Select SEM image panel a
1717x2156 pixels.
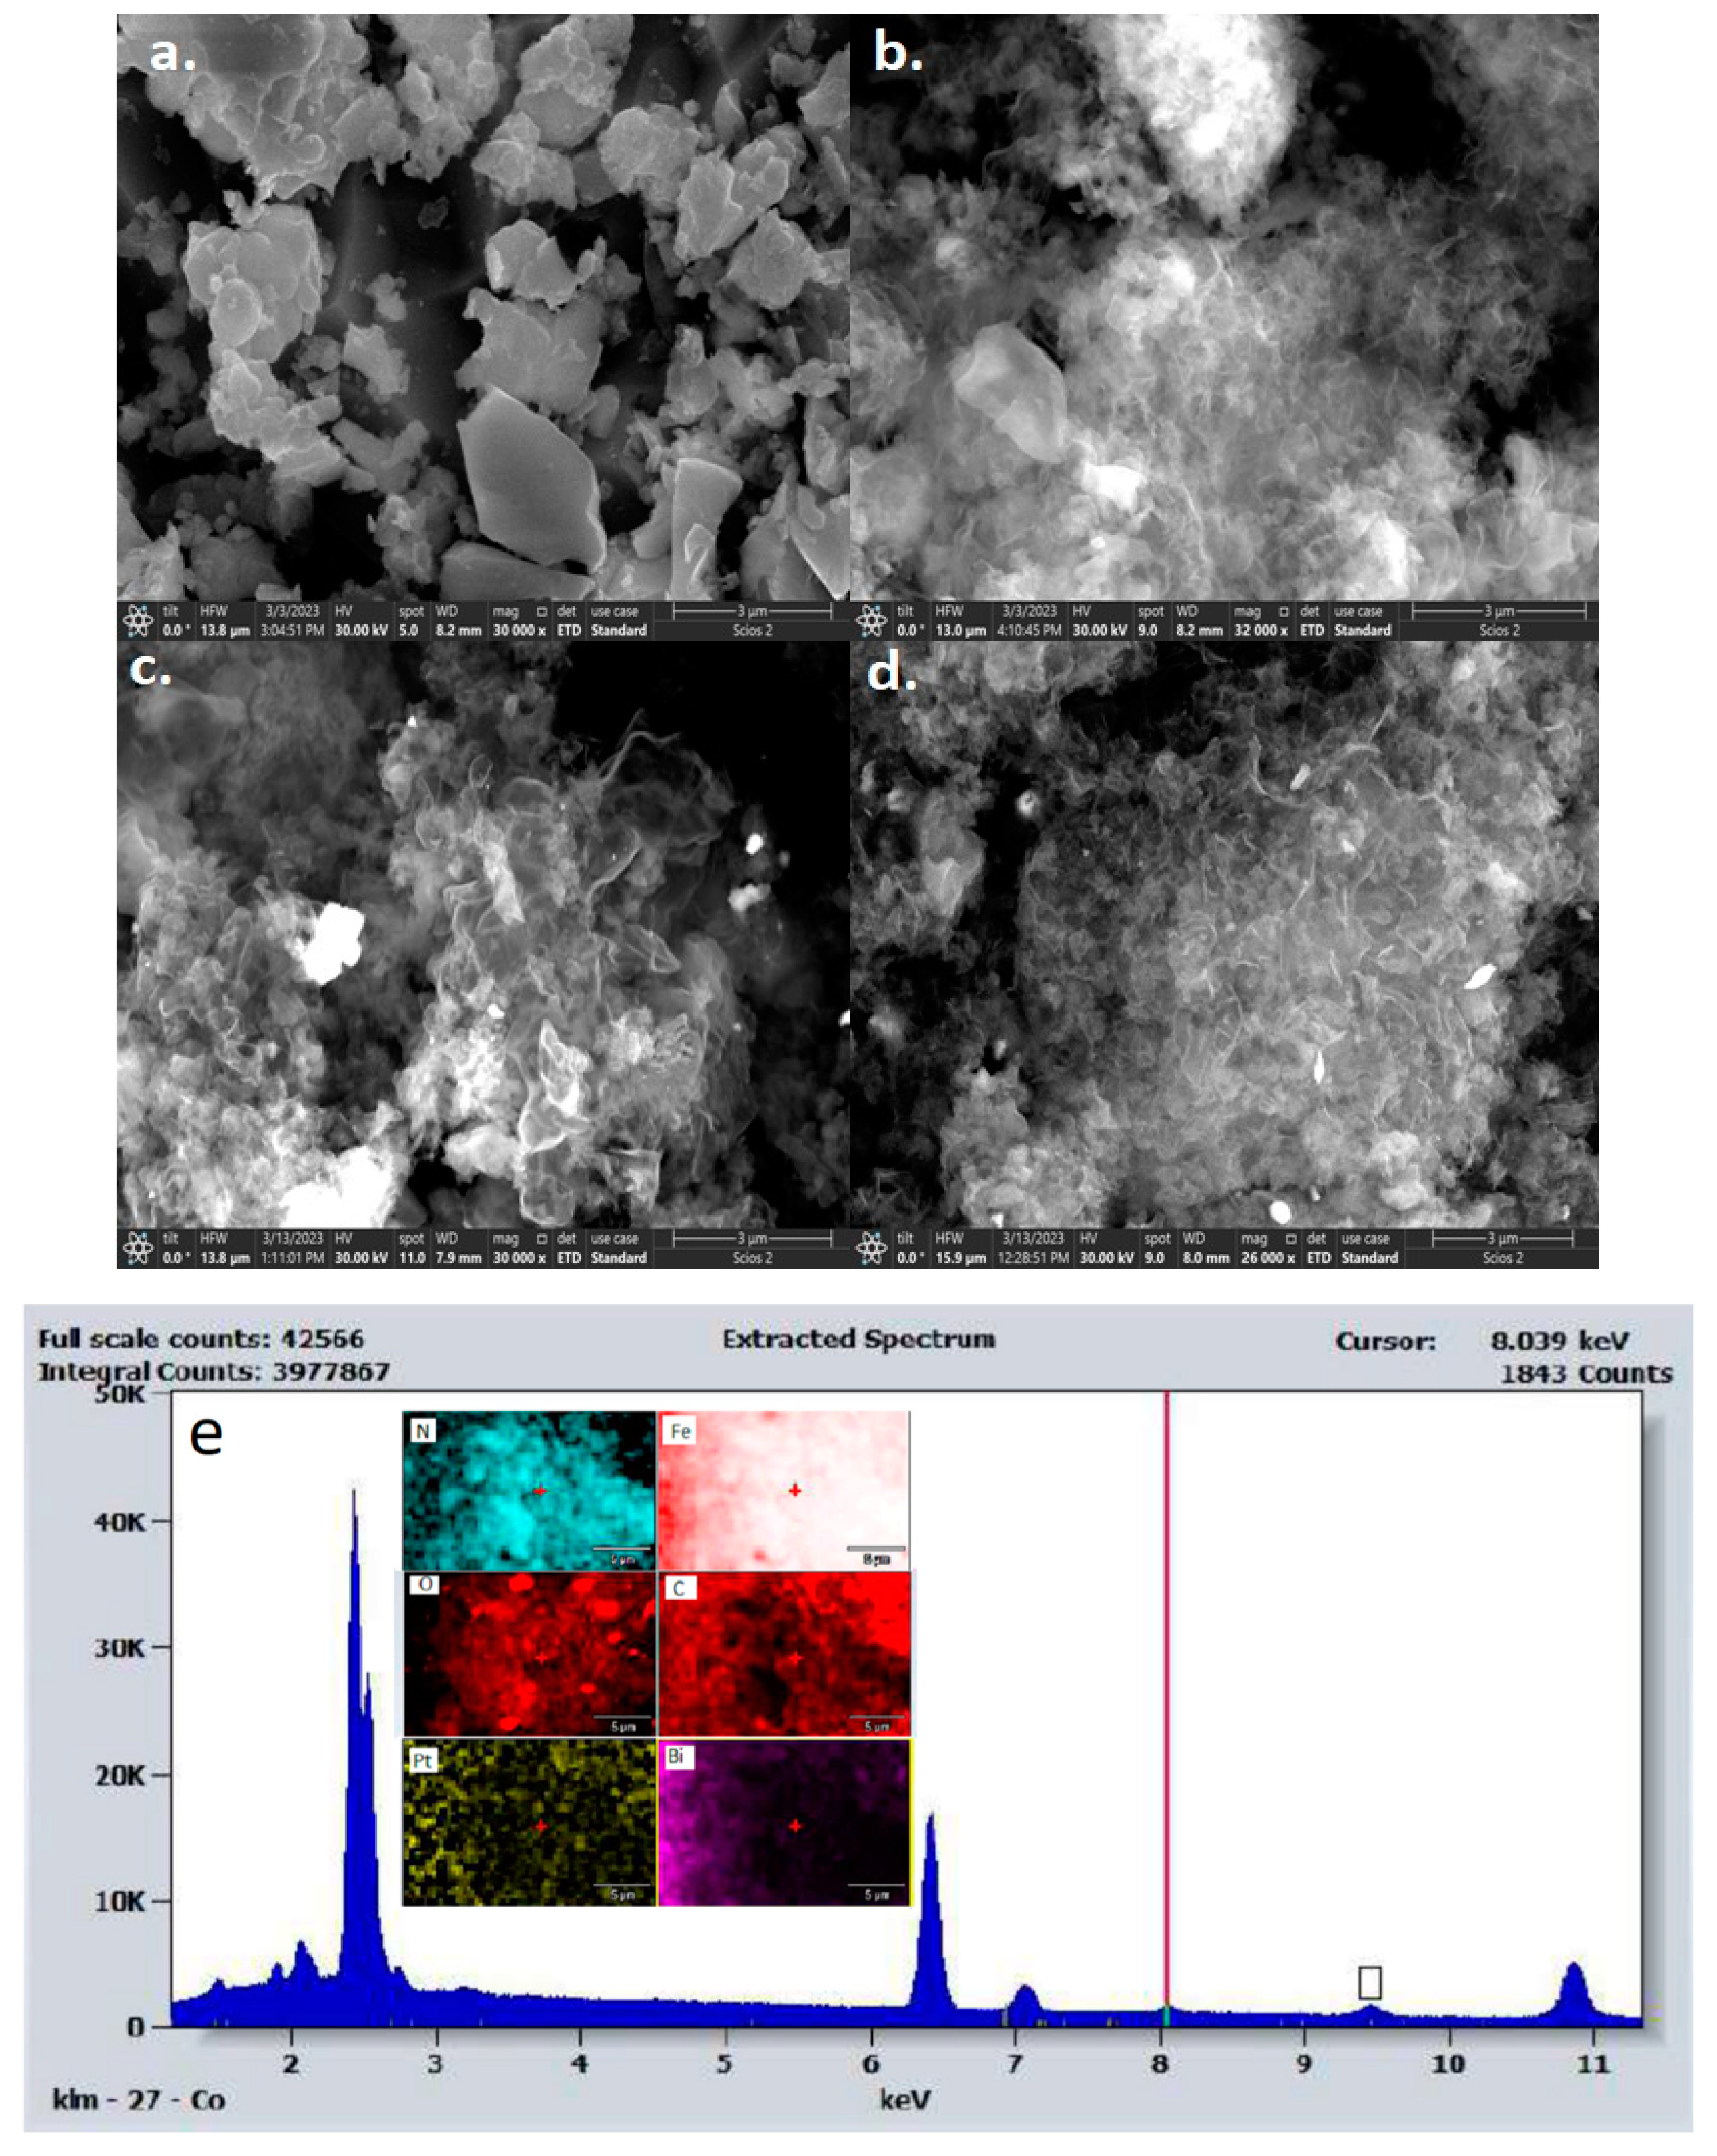coord(483,307)
